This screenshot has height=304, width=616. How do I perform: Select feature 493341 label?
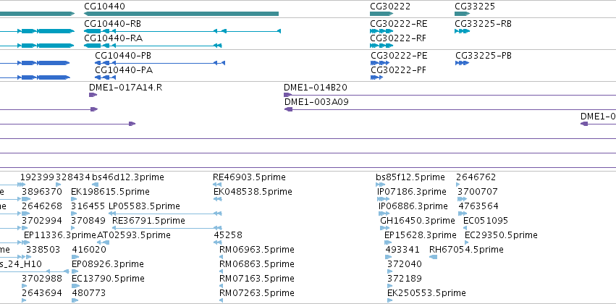tap(402, 250)
